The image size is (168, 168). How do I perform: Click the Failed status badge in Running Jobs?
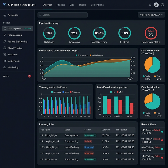click(x=88, y=141)
